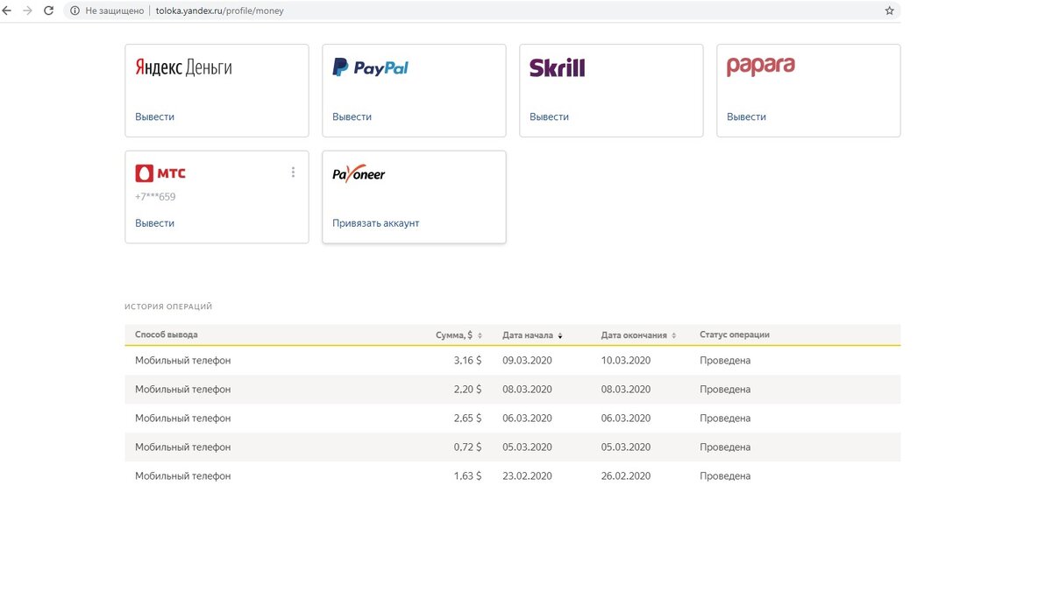Image resolution: width=1052 pixels, height=591 pixels.
Task: Open site info 'Не защищено' icon
Action: point(75,11)
